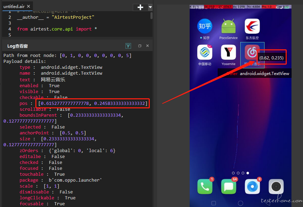Viewport: 303px width, 207px height.
Task: Open the green Phone dialer icon
Action: pyautogui.click(x=205, y=187)
